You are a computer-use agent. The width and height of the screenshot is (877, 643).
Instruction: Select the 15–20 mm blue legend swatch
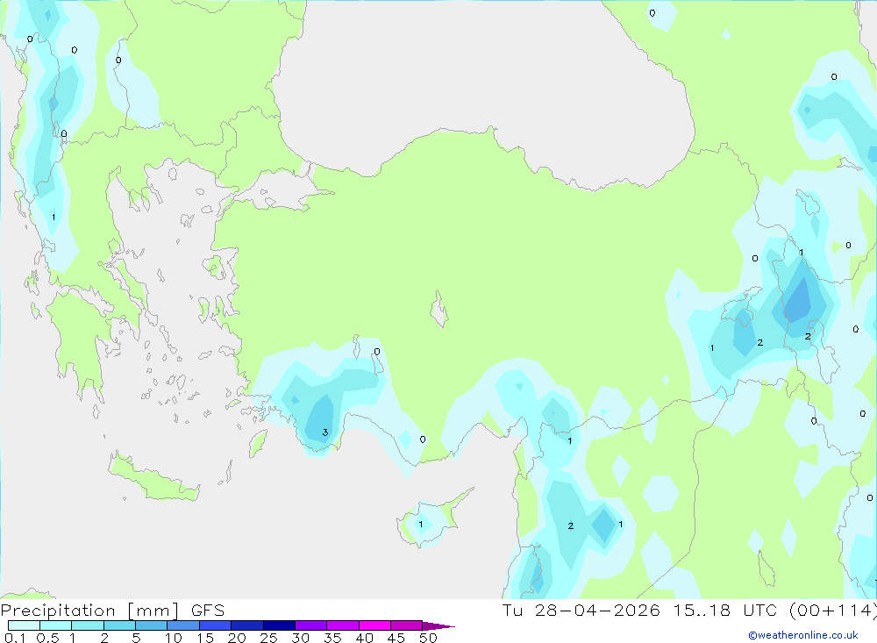(216, 625)
